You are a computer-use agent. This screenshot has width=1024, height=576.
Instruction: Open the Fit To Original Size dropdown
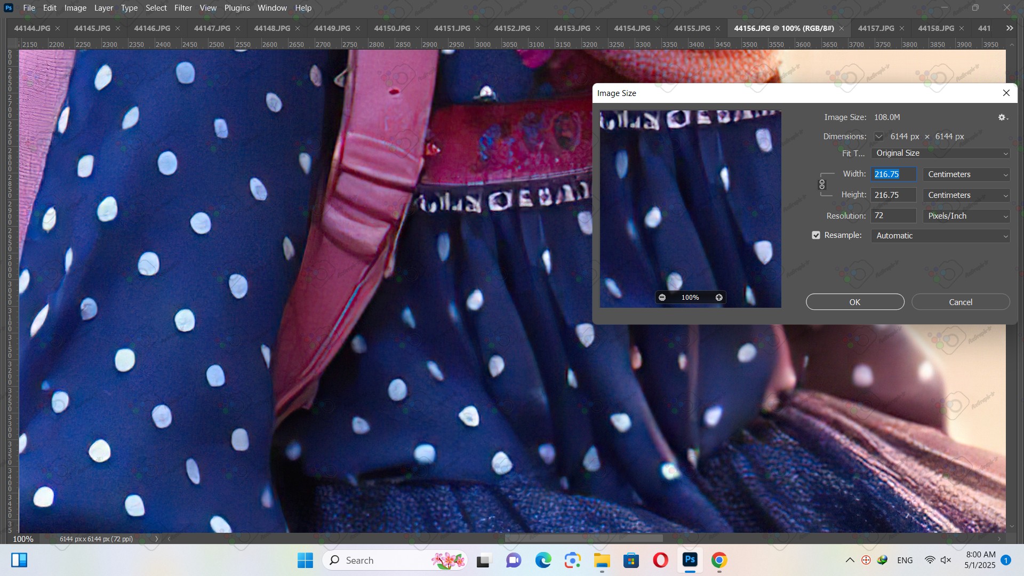(940, 154)
